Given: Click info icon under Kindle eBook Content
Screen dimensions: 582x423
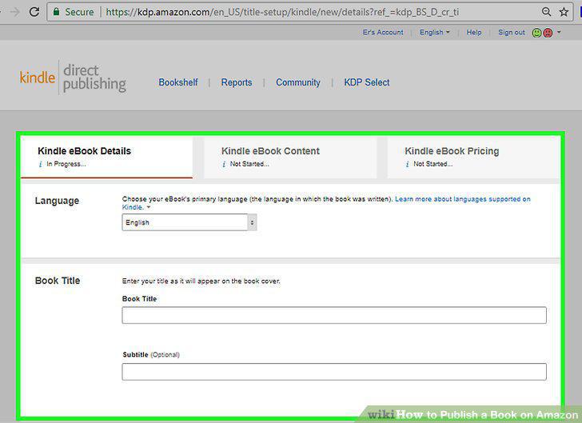Looking at the screenshot, I should (x=224, y=164).
